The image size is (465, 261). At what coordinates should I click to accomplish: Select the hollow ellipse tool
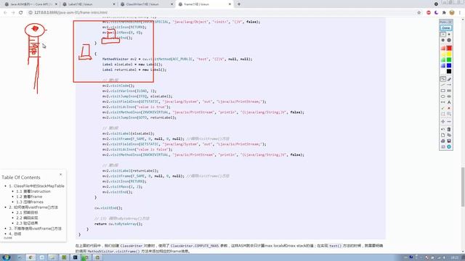(442, 96)
